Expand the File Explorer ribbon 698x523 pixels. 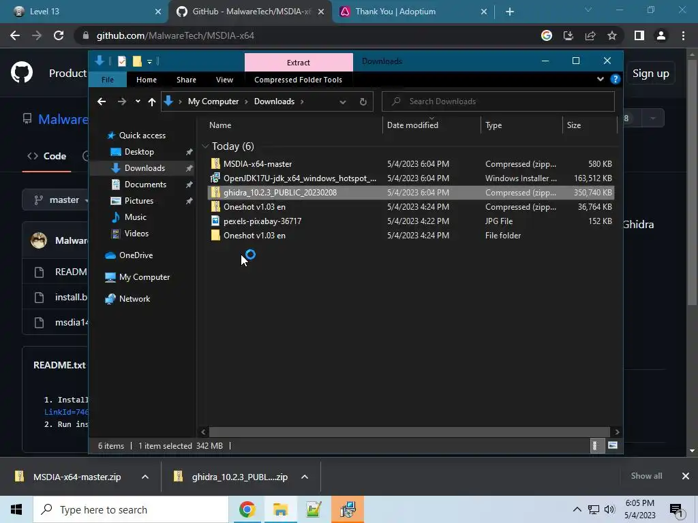(600, 79)
